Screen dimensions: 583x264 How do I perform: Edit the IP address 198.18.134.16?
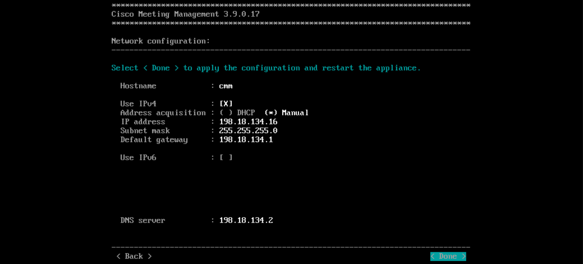[248, 122]
